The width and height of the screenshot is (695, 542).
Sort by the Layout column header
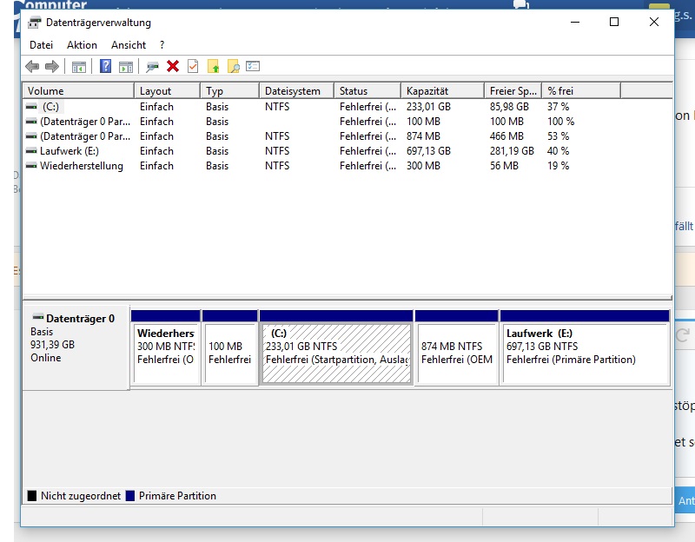click(x=167, y=91)
